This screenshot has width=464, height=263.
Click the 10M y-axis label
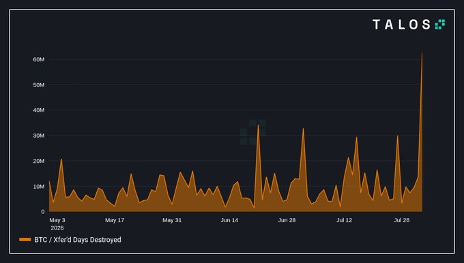click(x=39, y=187)
